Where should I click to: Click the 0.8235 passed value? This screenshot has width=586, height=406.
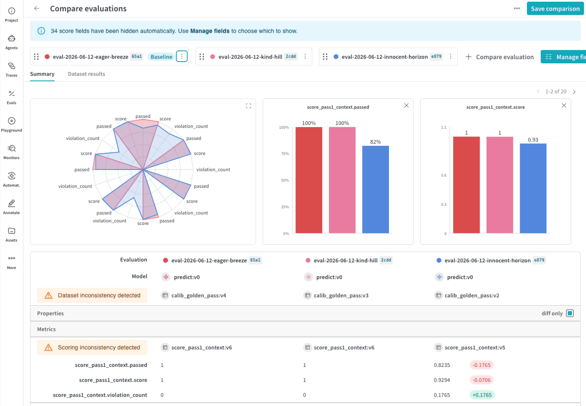click(x=442, y=365)
